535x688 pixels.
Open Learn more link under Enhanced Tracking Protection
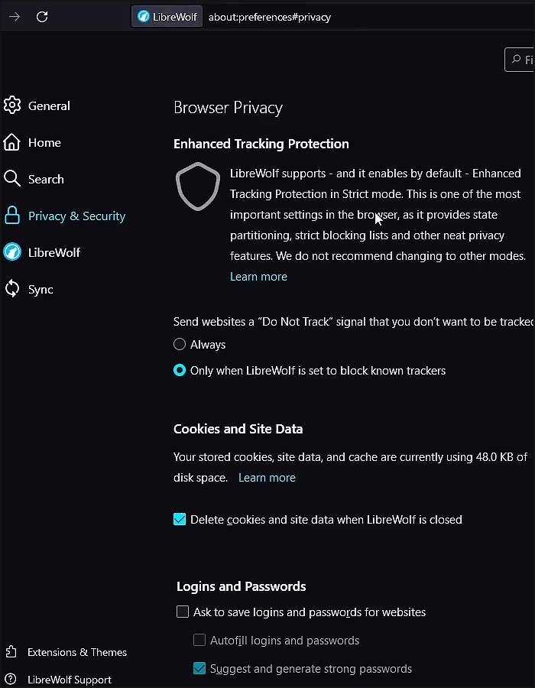coord(259,277)
